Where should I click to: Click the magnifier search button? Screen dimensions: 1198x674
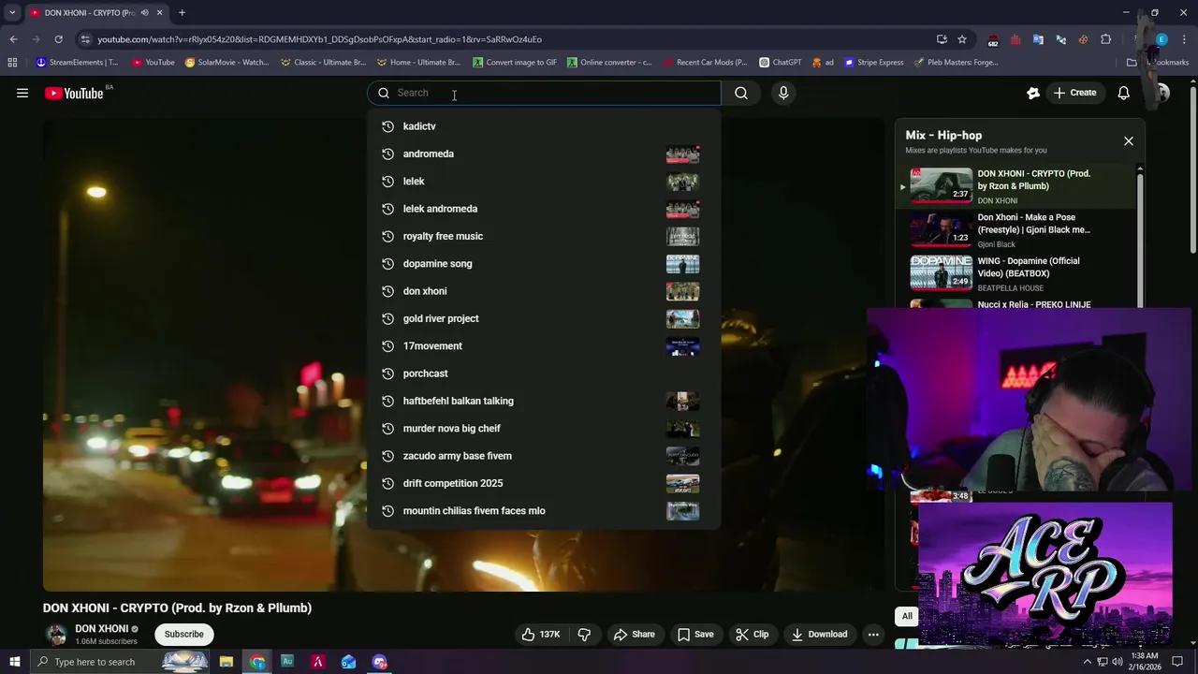coord(741,93)
